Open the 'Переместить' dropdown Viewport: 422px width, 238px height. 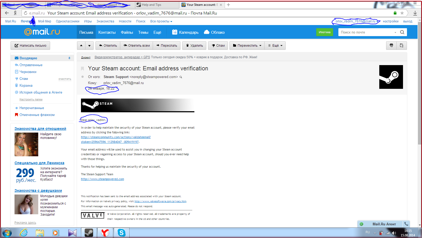coord(247,46)
